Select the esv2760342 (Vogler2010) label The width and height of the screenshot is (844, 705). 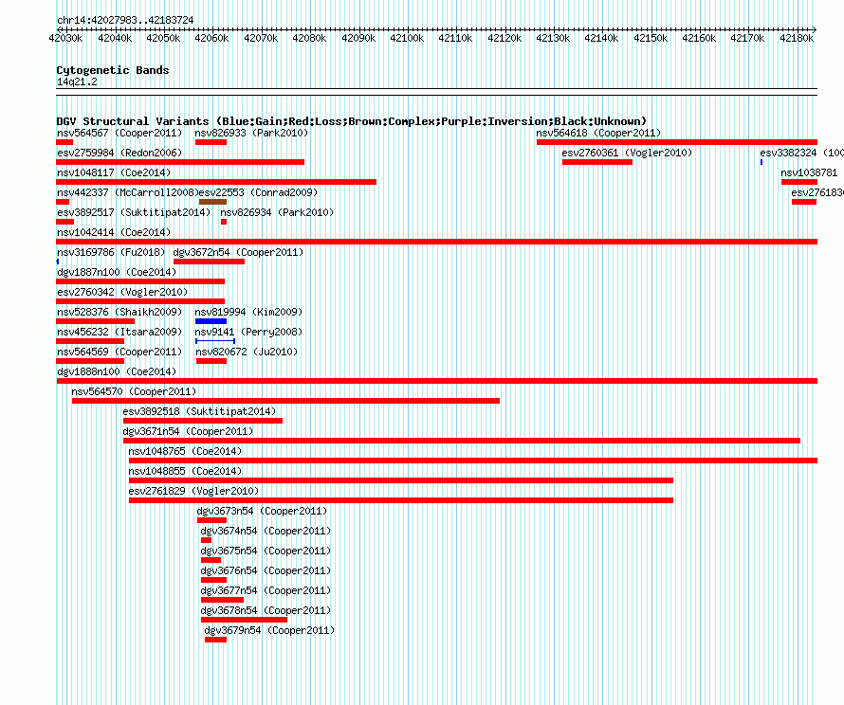[122, 292]
